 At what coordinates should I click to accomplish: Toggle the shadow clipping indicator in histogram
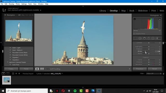pyautogui.click(x=135, y=19)
